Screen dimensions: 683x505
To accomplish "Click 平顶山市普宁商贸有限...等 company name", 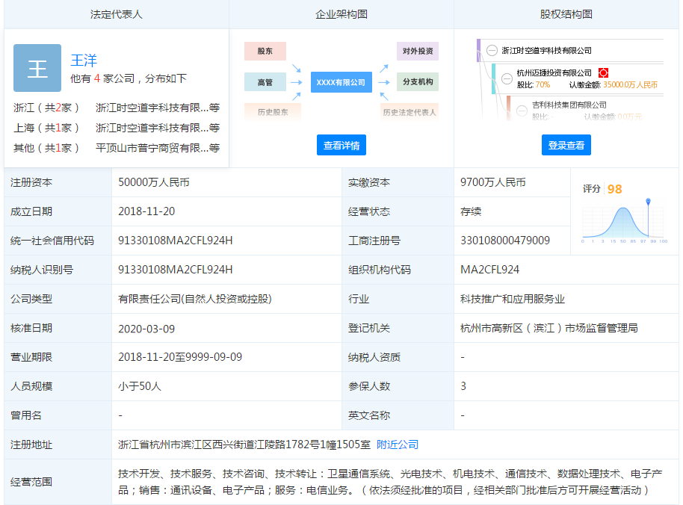I will [x=158, y=148].
